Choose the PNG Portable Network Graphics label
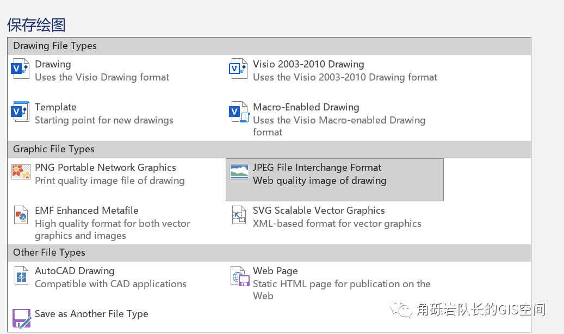Image resolution: width=564 pixels, height=334 pixels. click(106, 168)
